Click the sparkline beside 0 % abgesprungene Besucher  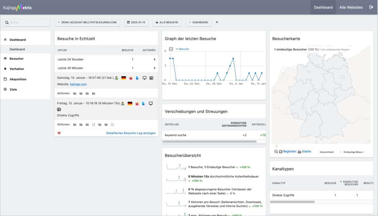(176, 191)
